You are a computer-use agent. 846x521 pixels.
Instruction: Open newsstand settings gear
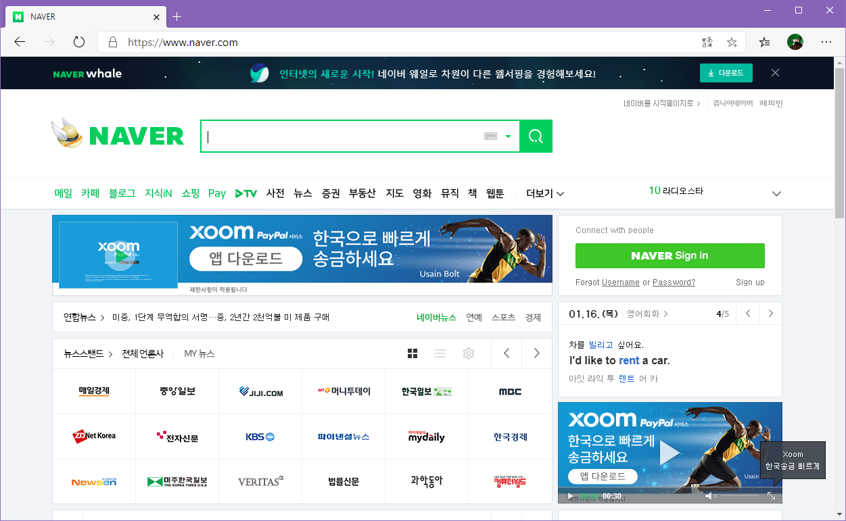tap(468, 353)
